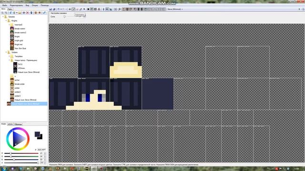Open the new skin dropdown arrow

[17, 13]
